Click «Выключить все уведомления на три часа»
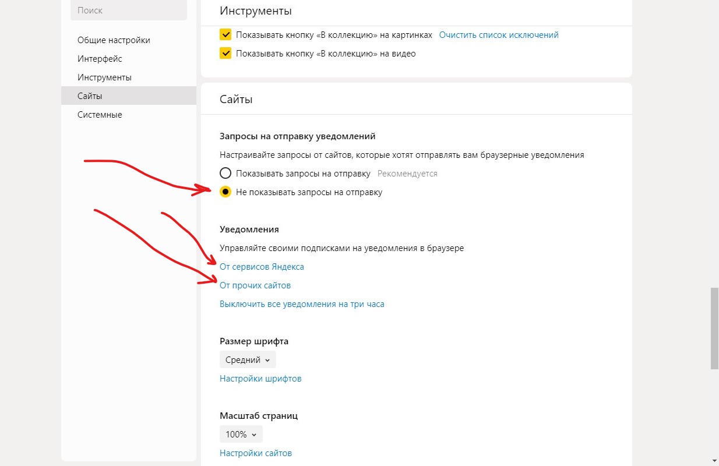 pos(302,304)
